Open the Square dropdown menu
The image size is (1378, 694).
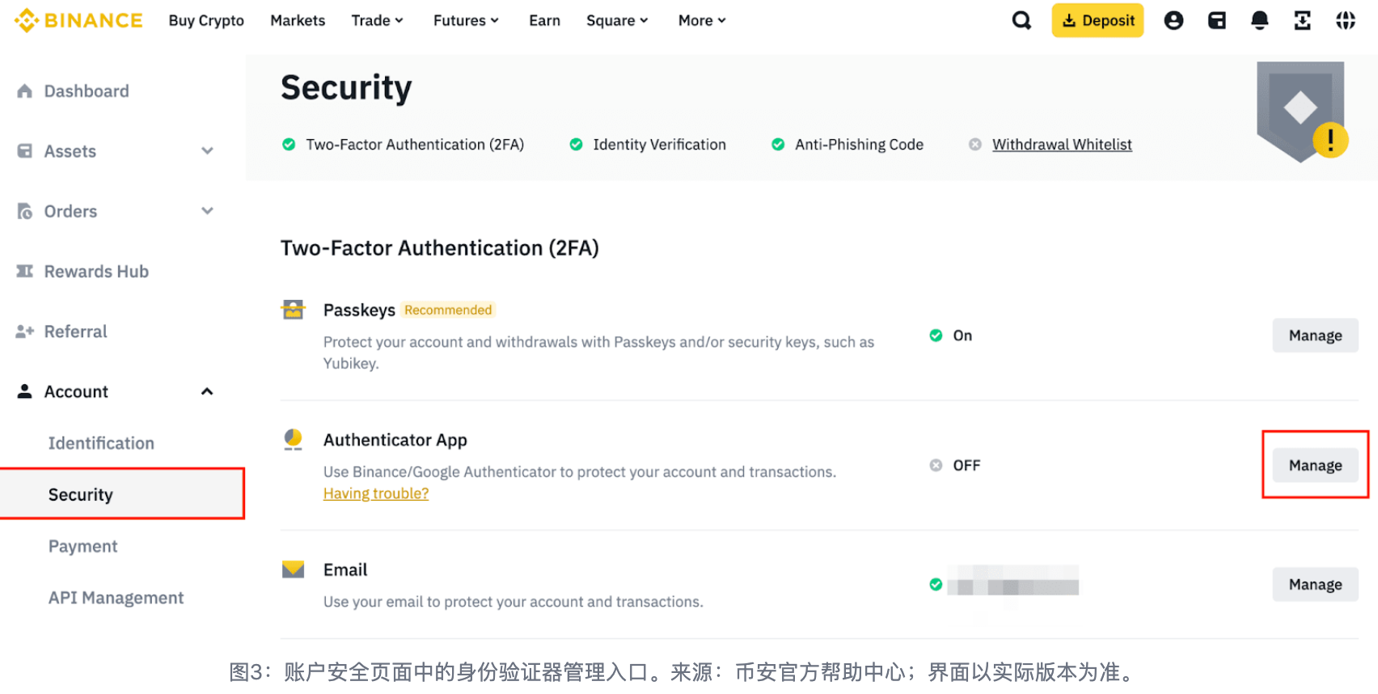(x=617, y=20)
